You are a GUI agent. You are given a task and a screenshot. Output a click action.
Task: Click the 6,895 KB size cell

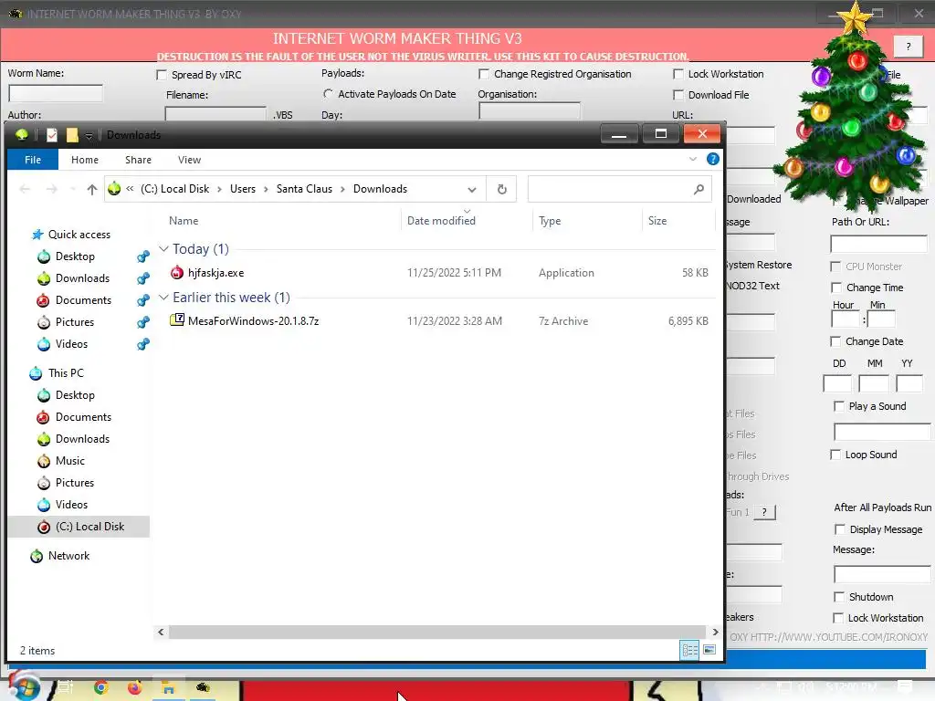point(688,320)
